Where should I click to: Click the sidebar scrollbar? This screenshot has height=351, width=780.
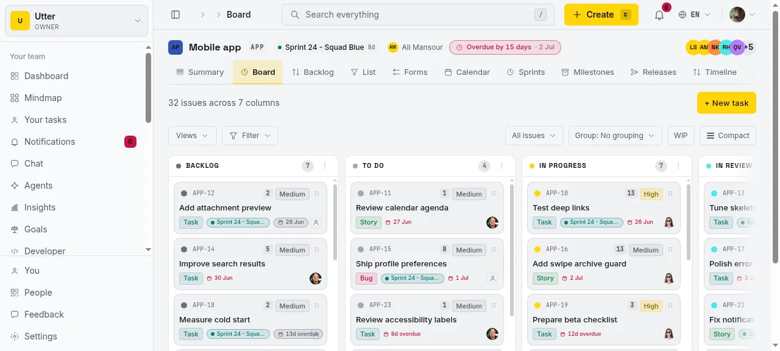click(x=148, y=88)
